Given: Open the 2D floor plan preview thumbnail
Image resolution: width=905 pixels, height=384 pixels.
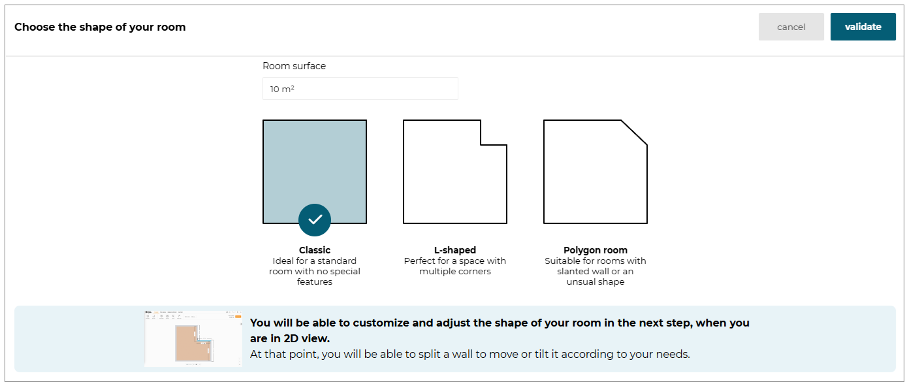Looking at the screenshot, I should point(193,338).
